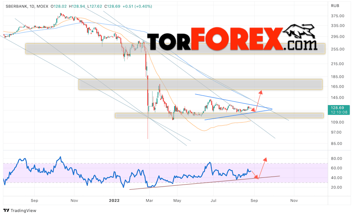Click the 215.00 price axis label
The image size is (354, 216).
[x=338, y=64]
